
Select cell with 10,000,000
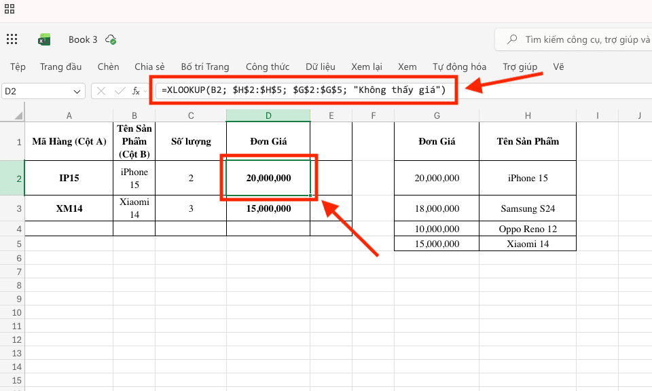click(437, 229)
